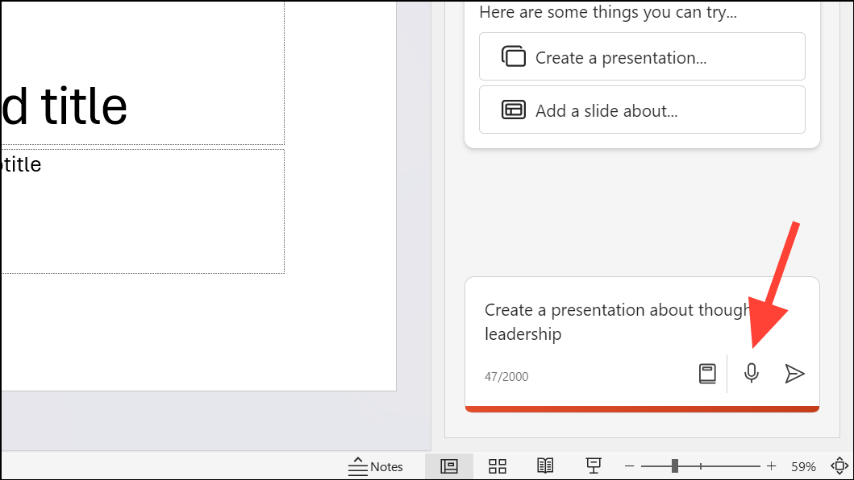Switch to Slide Sorter view

[498, 466]
